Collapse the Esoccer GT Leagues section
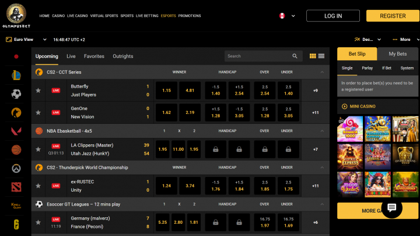This screenshot has height=236, width=420. pyautogui.click(x=322, y=204)
